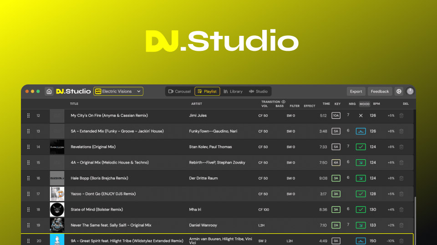
Task: Click drag handle of track 13
Action: coord(28,131)
